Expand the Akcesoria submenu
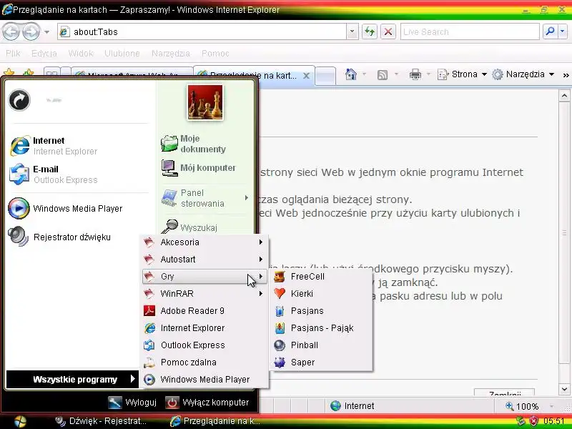 point(204,242)
